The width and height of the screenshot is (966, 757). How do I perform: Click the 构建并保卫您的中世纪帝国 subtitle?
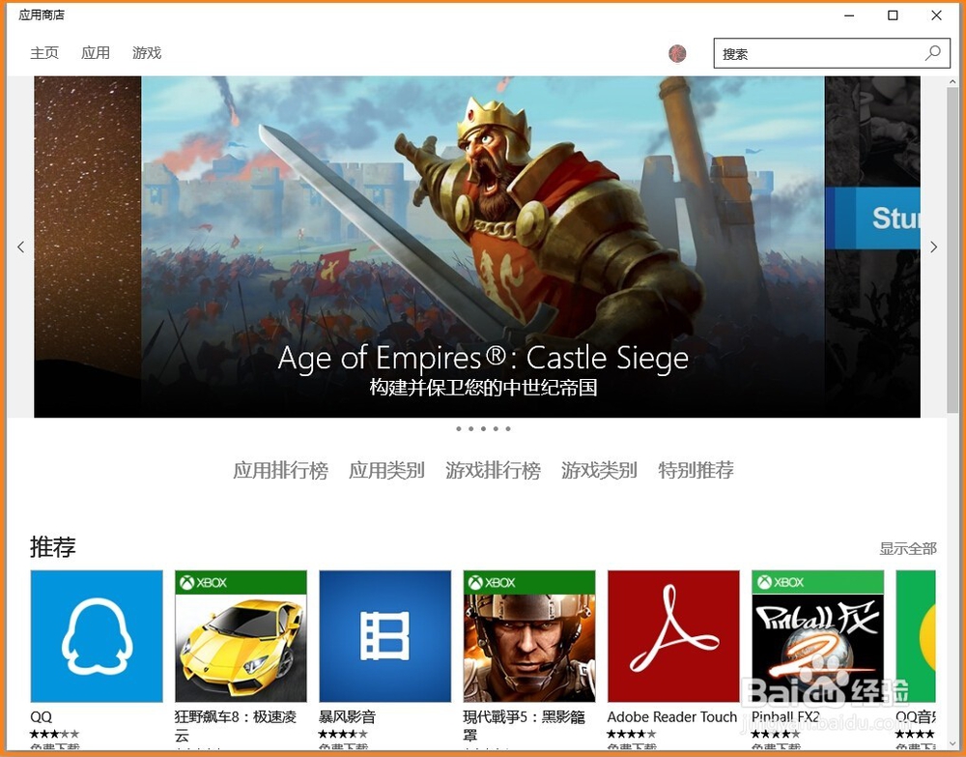point(483,387)
